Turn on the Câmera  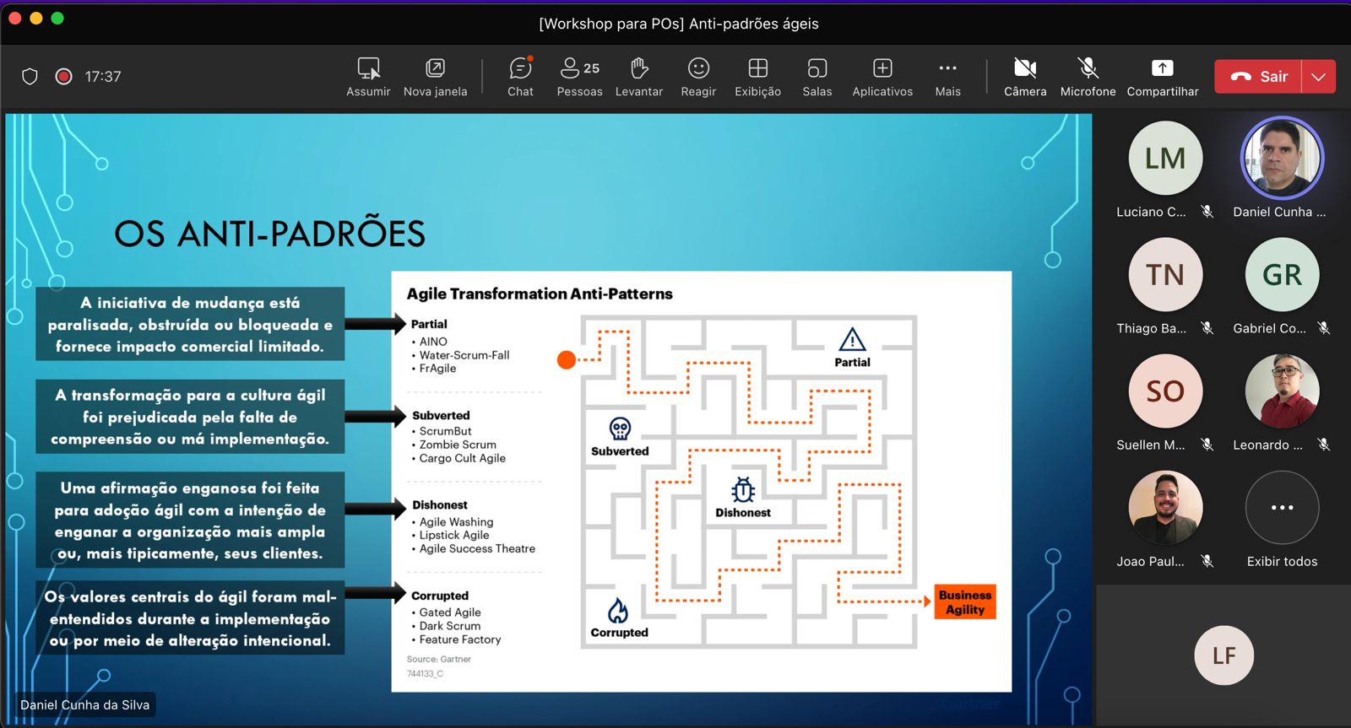coord(1025,76)
